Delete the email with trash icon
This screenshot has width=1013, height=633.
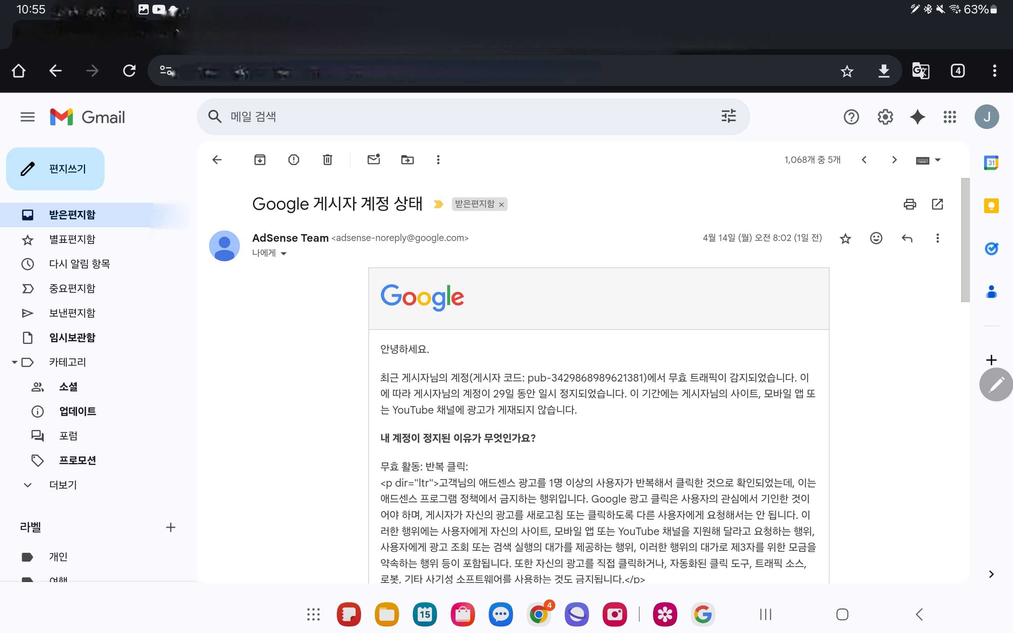(327, 159)
